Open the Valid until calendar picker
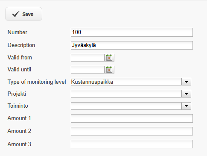Screen dimensions: 207x156 click(x=109, y=70)
